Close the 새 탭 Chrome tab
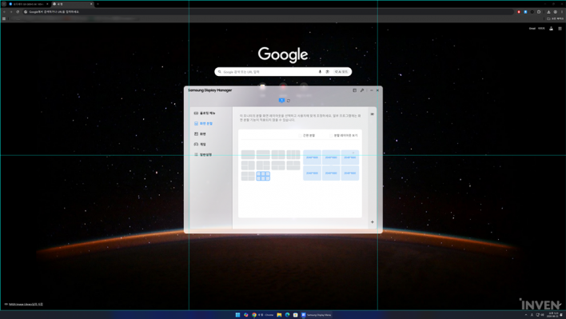The width and height of the screenshot is (566, 319). pyautogui.click(x=91, y=4)
